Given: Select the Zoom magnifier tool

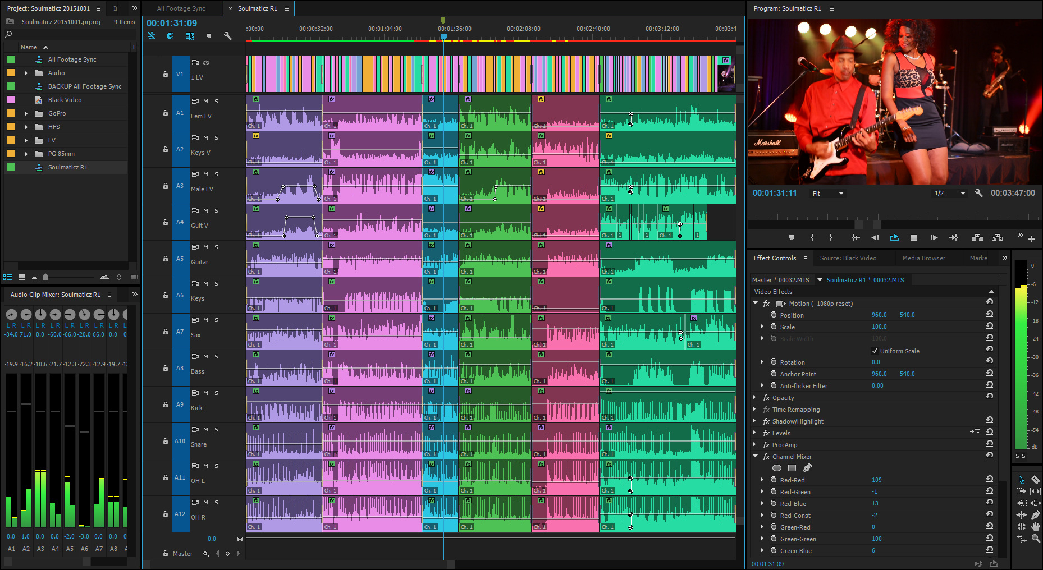Looking at the screenshot, I should (1036, 539).
